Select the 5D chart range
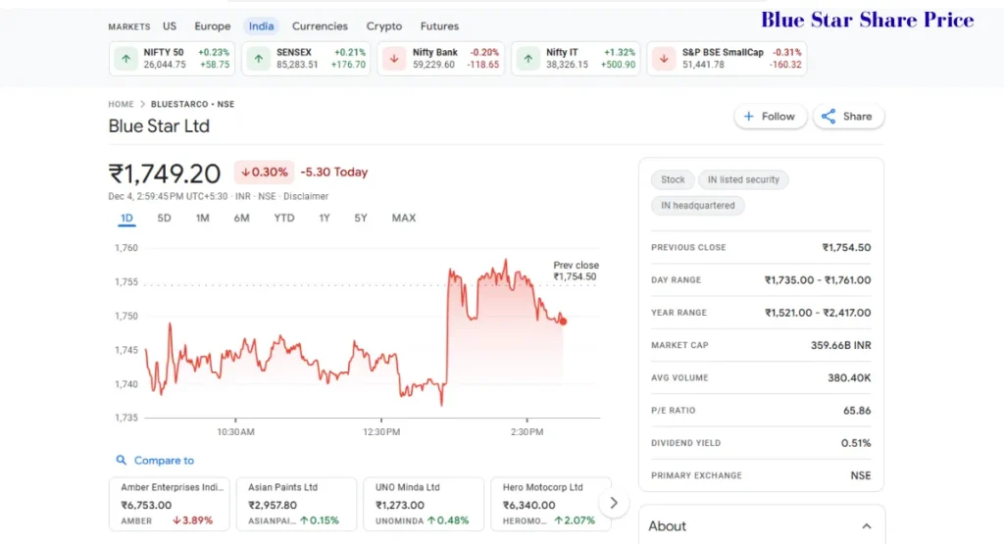The image size is (1004, 544). click(164, 219)
